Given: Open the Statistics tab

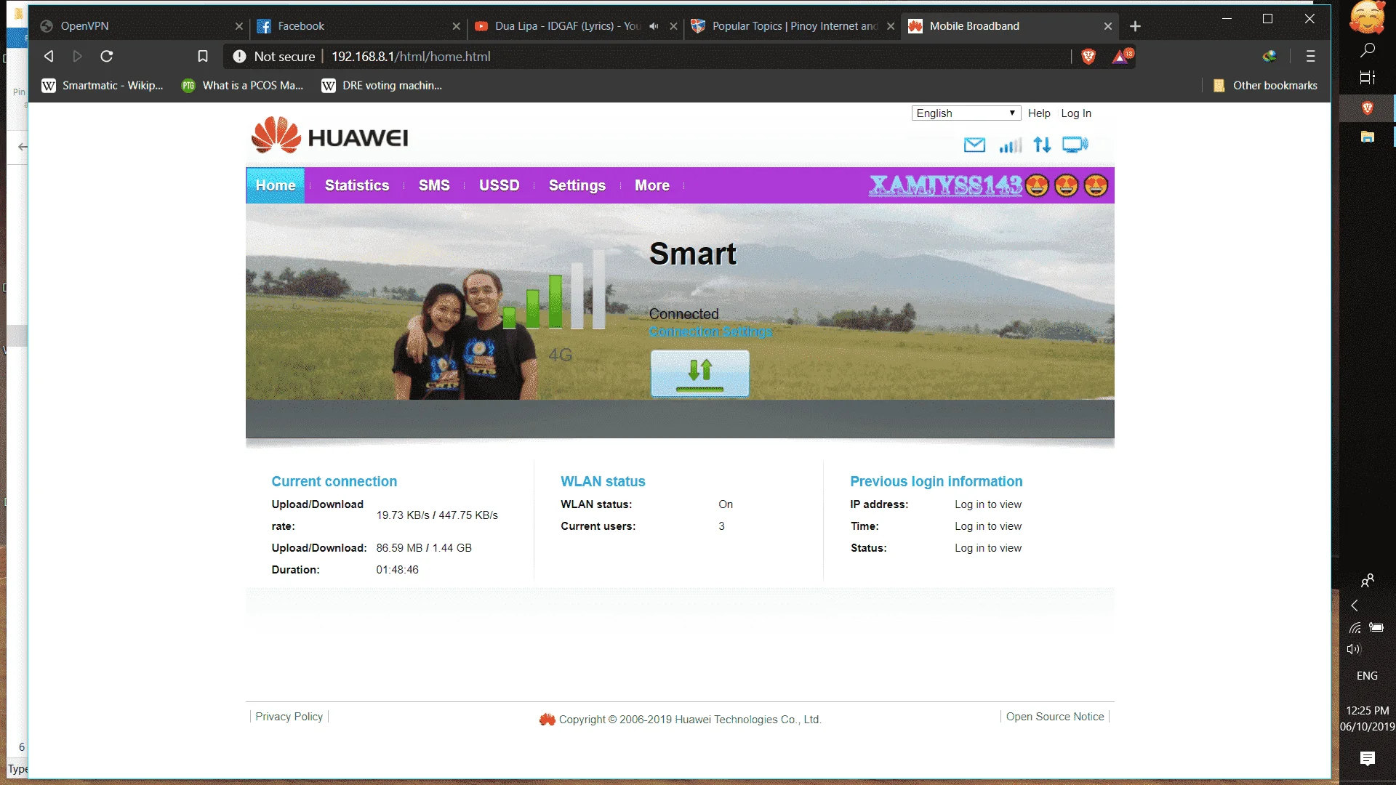Looking at the screenshot, I should click(357, 185).
